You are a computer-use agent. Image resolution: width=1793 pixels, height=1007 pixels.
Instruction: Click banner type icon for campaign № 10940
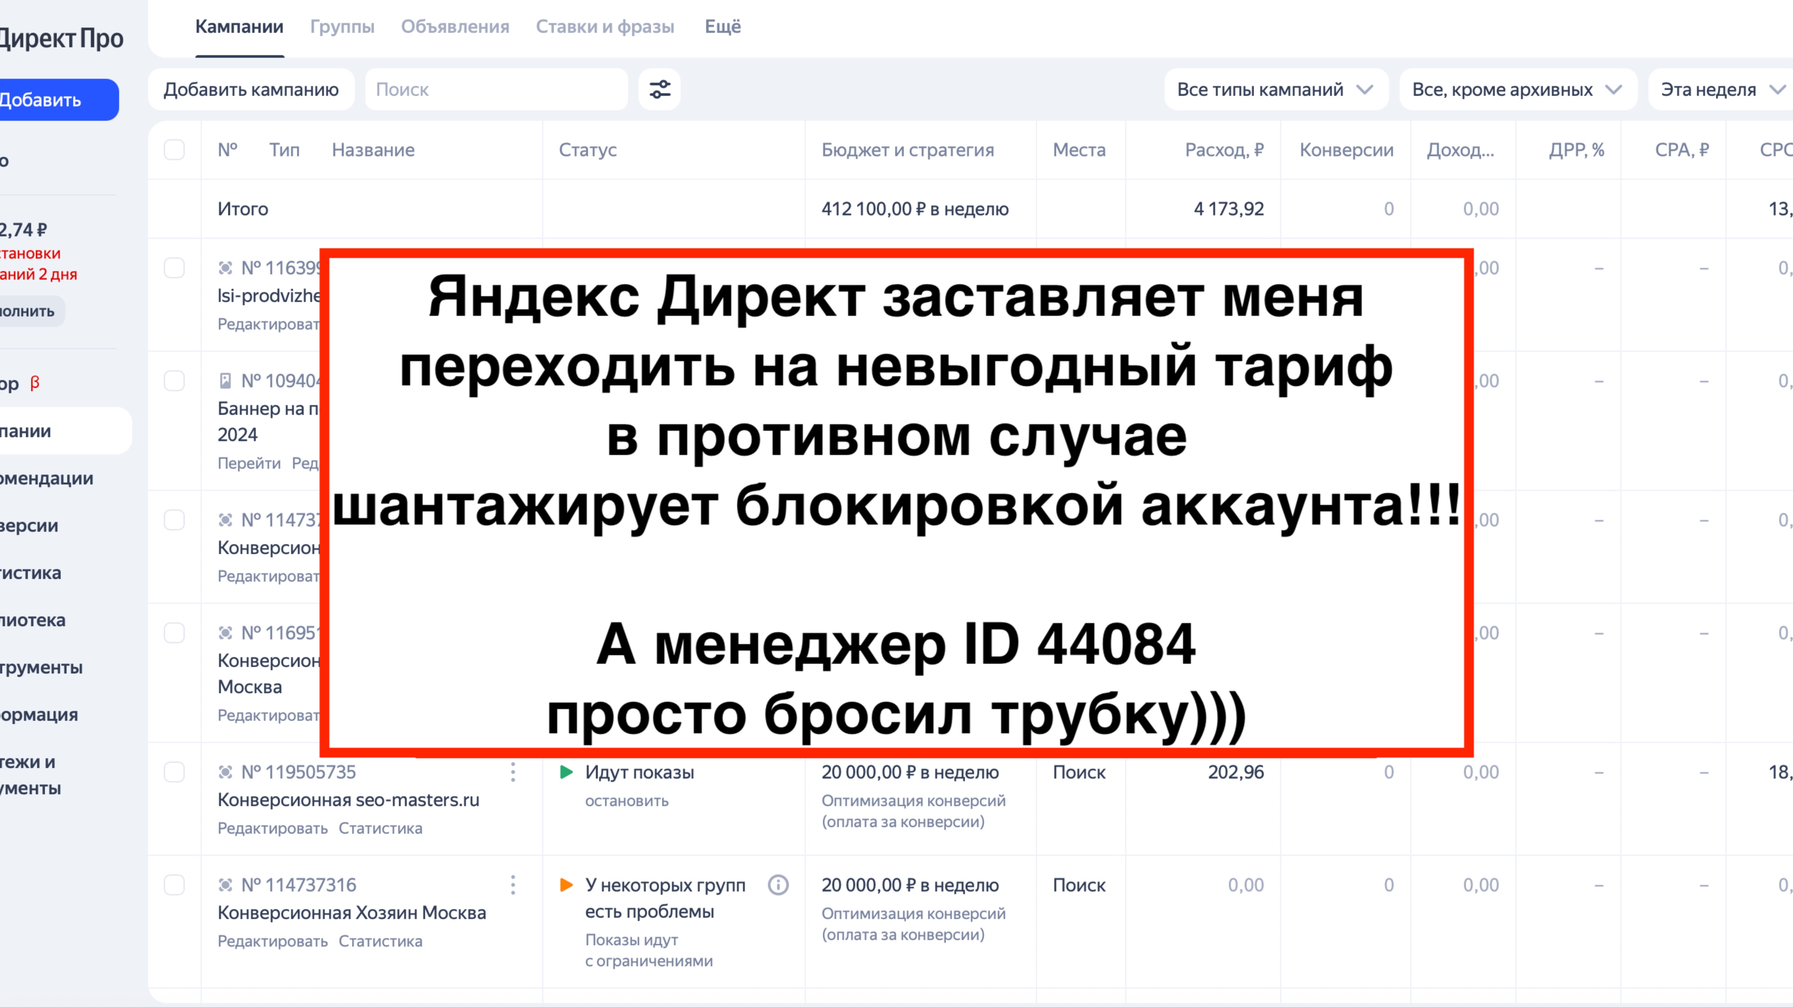[225, 381]
